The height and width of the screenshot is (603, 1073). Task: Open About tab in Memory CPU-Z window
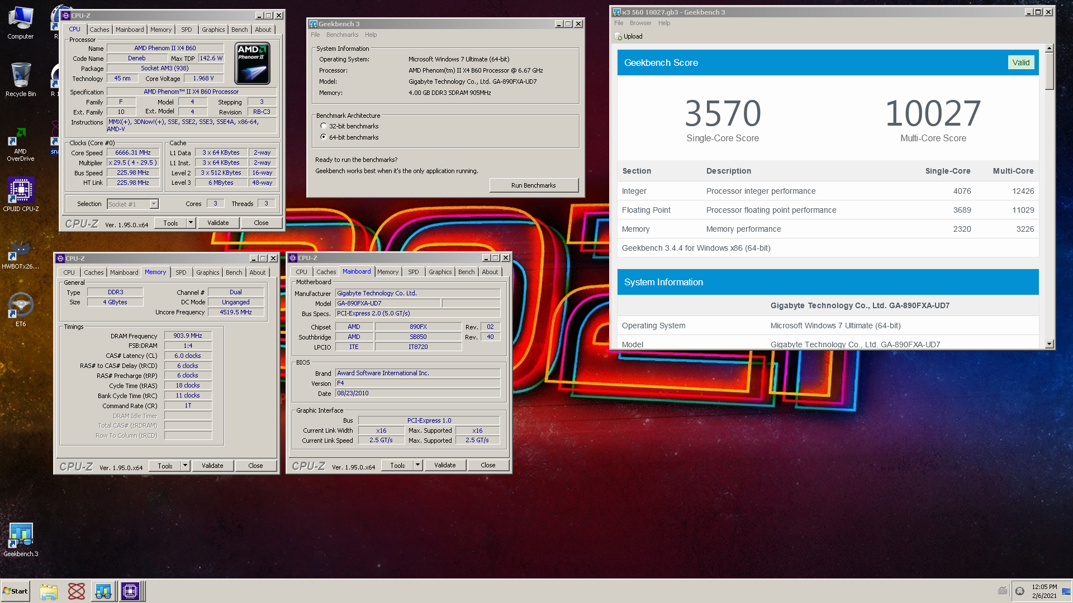[x=258, y=272]
